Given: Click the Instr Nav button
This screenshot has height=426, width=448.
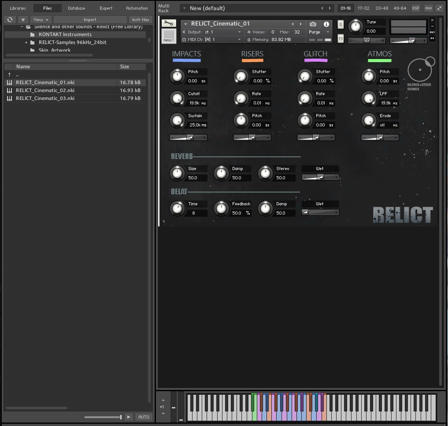Looking at the screenshot, I should (141, 20).
